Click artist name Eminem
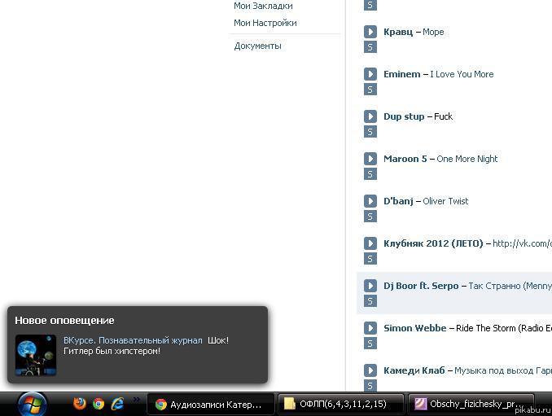 [401, 74]
